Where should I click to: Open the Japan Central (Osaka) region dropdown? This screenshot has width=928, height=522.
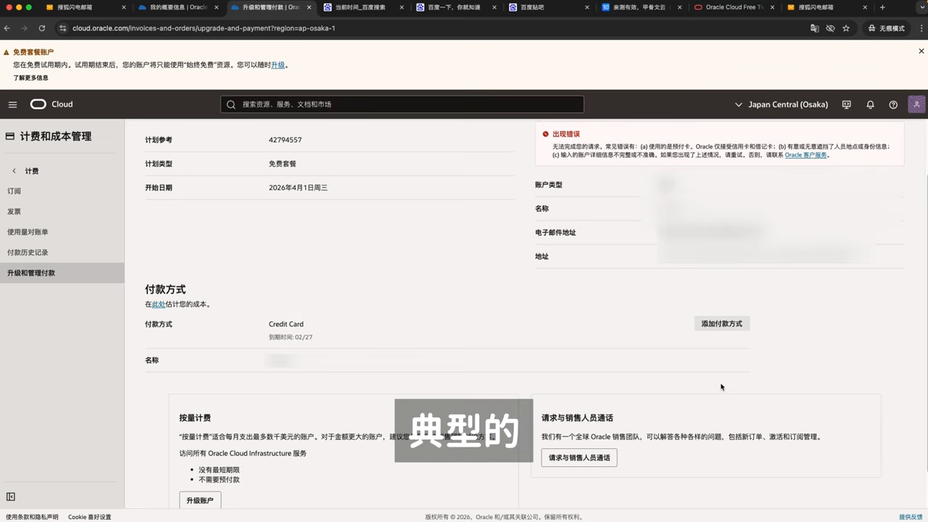point(782,104)
